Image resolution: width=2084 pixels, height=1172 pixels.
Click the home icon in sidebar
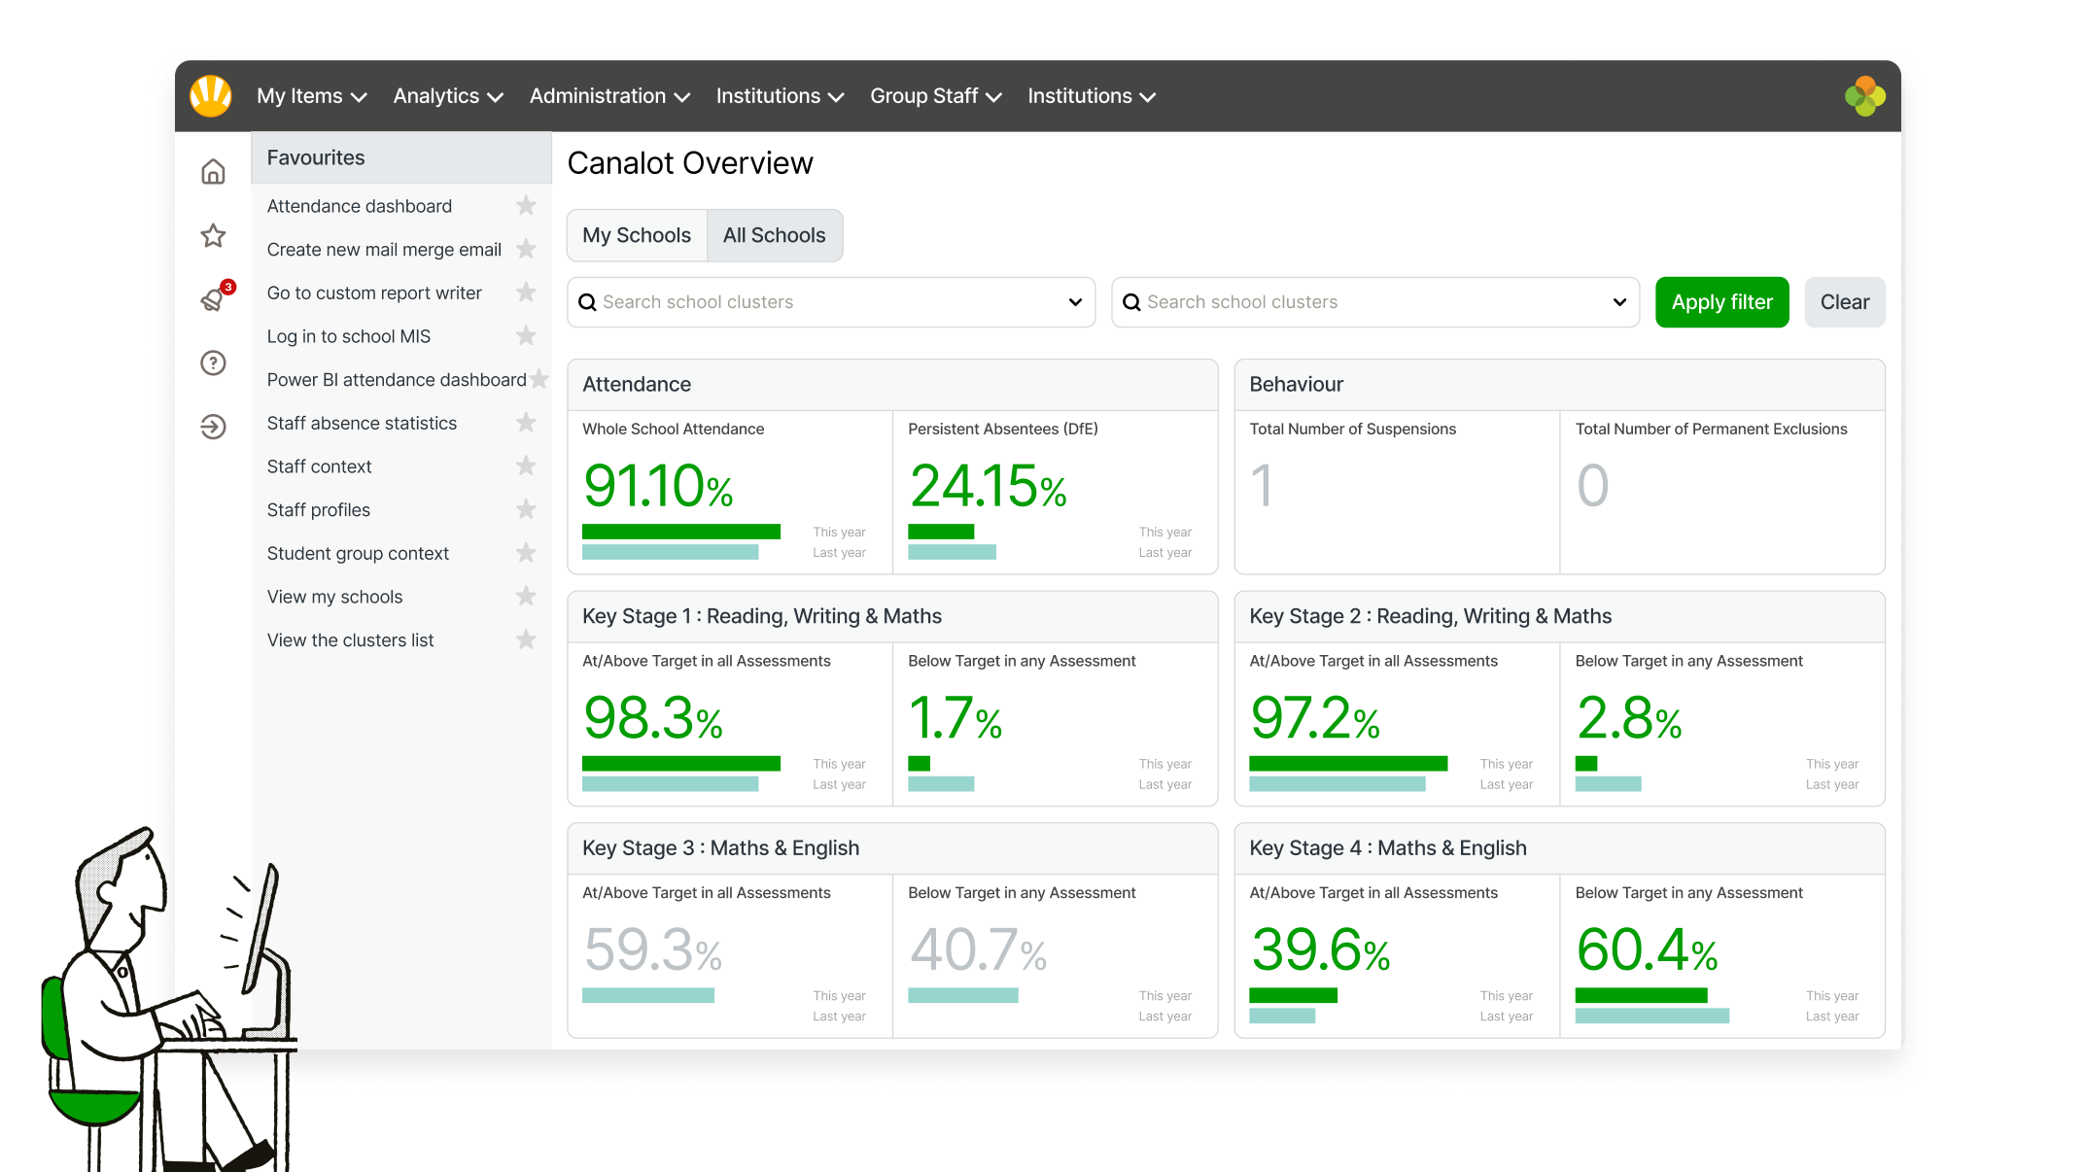(213, 172)
